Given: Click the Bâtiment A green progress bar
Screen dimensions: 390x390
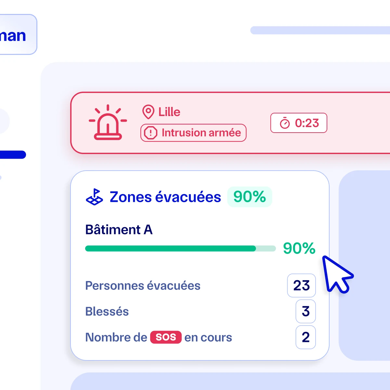Looking at the screenshot, I should click(x=180, y=249).
